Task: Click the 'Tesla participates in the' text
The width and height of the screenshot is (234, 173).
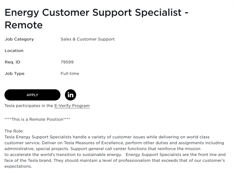Action: click(x=29, y=106)
